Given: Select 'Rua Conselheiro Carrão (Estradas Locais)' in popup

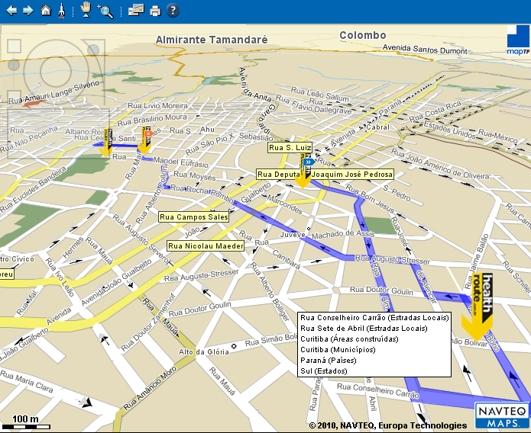Looking at the screenshot, I should point(374,318).
